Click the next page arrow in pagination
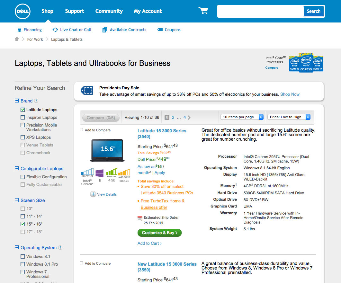Screen dimensions: 341x283 point(189,118)
